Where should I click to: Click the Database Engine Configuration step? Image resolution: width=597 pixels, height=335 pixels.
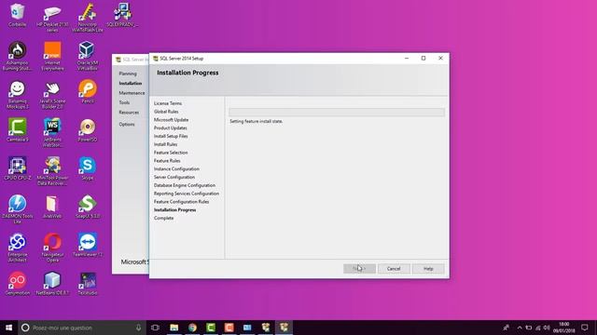pos(185,185)
